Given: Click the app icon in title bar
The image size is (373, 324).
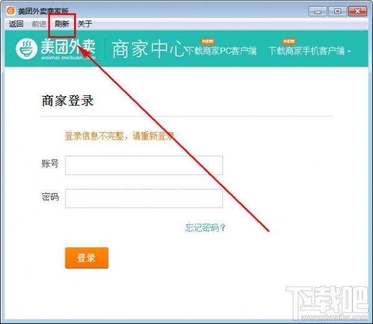Looking at the screenshot, I should click(11, 11).
